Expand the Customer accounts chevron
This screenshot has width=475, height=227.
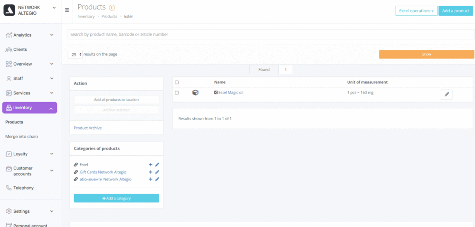click(x=52, y=171)
